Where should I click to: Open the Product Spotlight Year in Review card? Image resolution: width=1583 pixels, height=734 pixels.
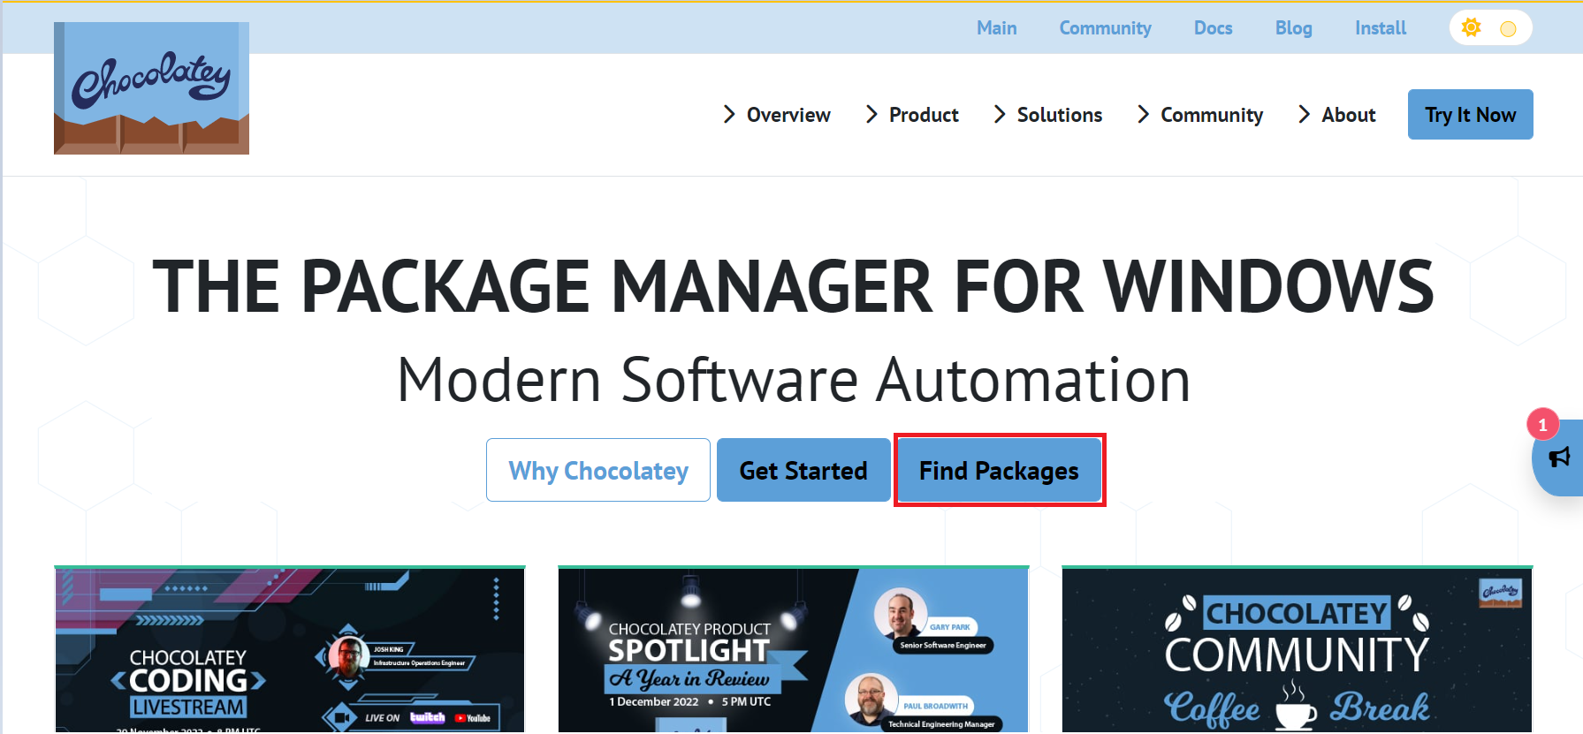tap(794, 650)
